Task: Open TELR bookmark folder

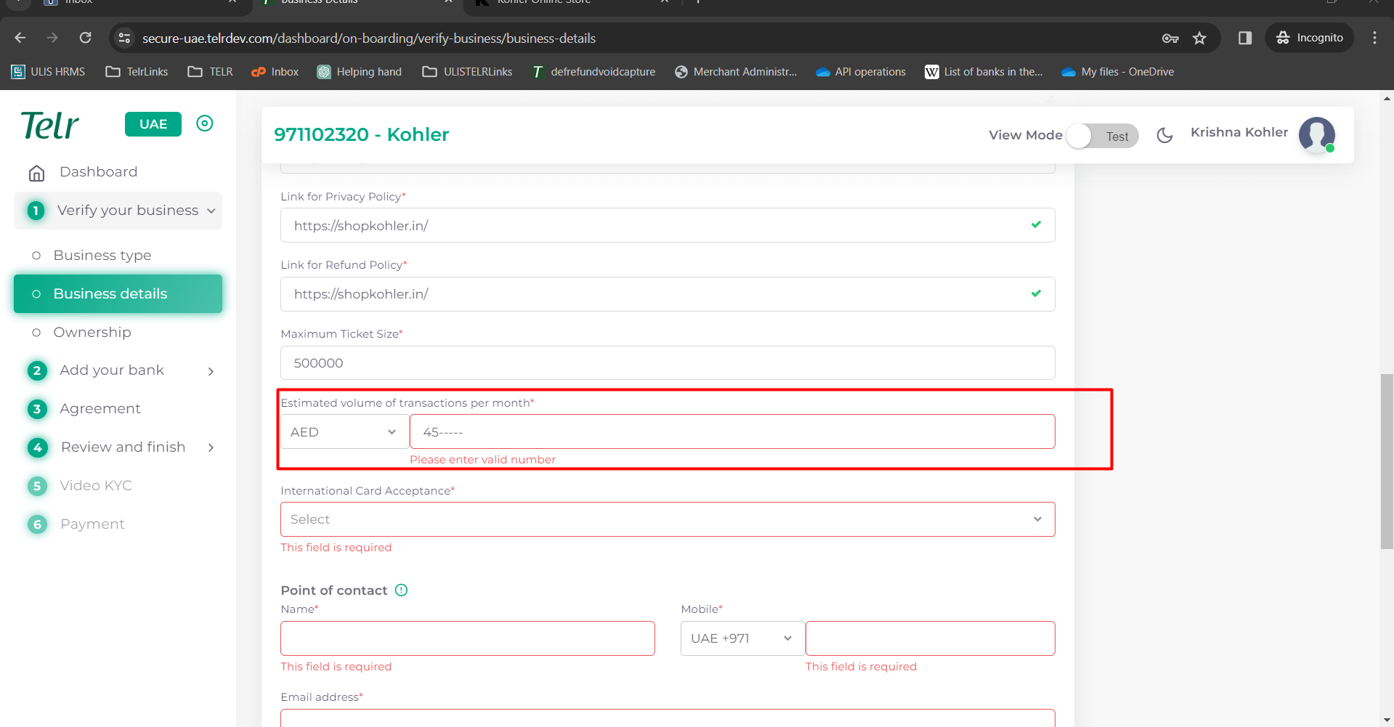Action: click(211, 72)
